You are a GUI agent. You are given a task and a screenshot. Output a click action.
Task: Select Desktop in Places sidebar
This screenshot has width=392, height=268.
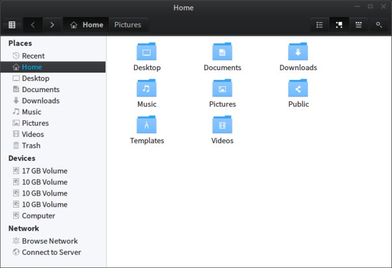(x=53, y=78)
